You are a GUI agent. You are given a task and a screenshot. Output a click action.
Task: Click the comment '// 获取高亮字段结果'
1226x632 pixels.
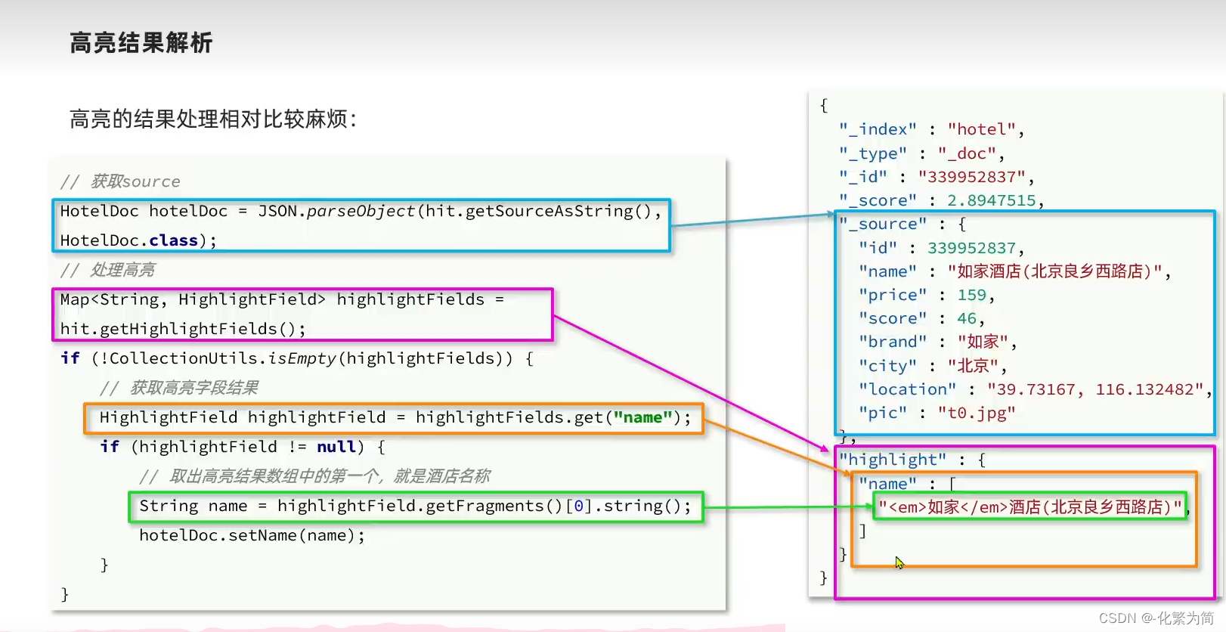click(x=179, y=388)
